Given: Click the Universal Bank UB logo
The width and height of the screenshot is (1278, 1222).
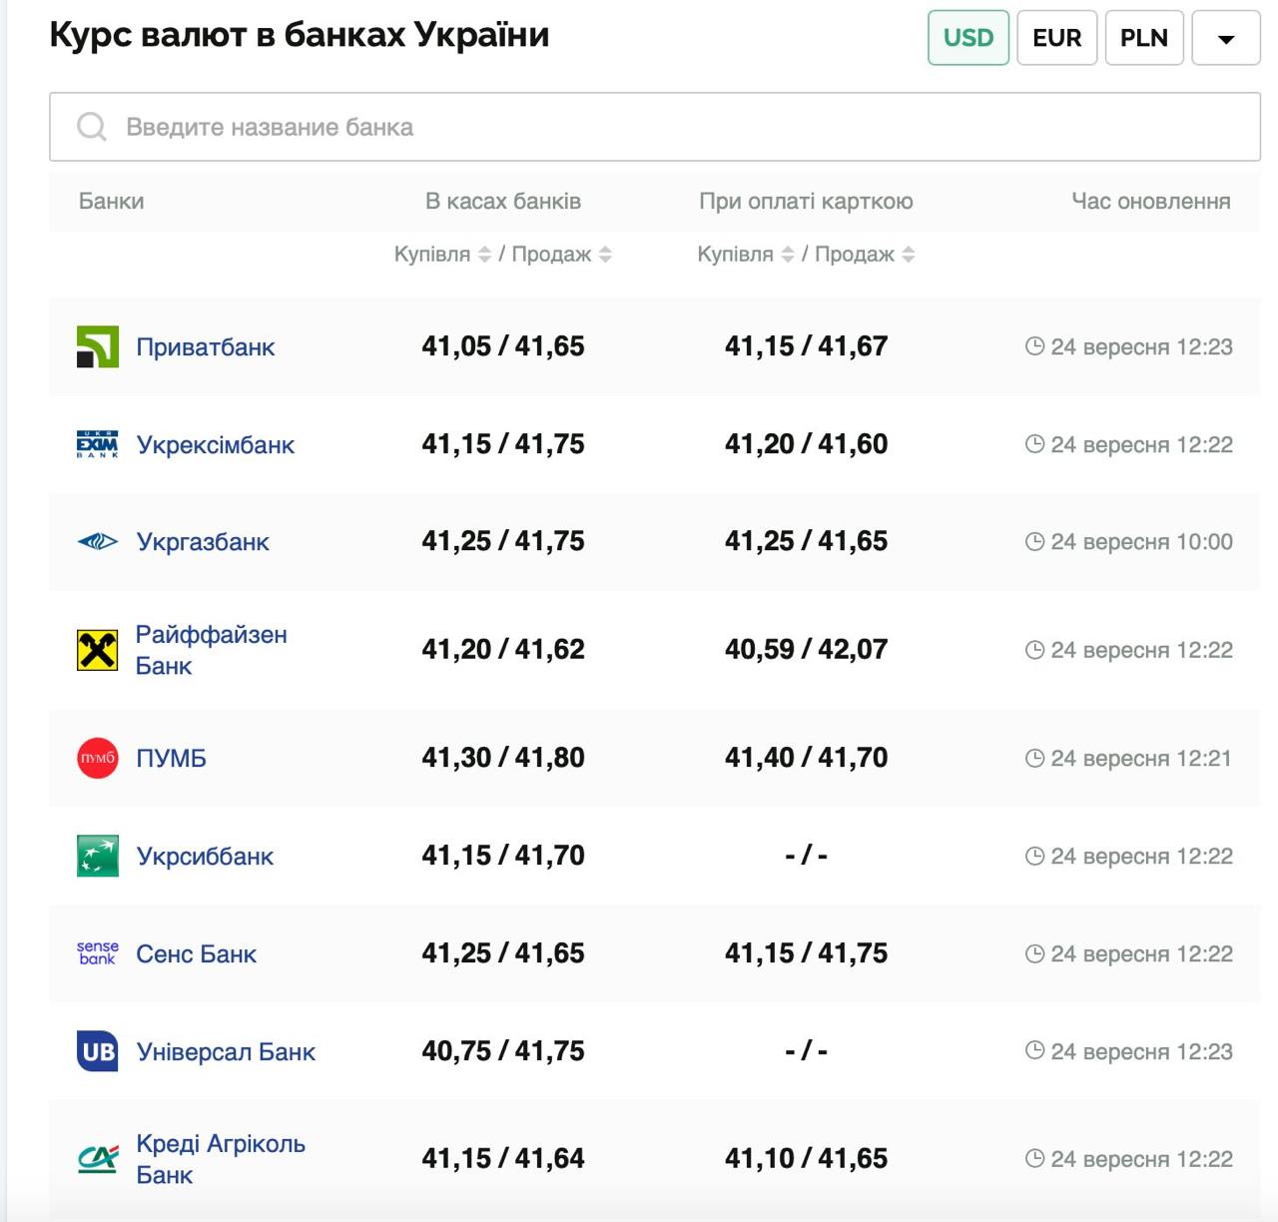Looking at the screenshot, I should point(98,1051).
